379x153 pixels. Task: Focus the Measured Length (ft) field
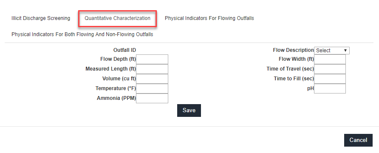[x=152, y=69]
